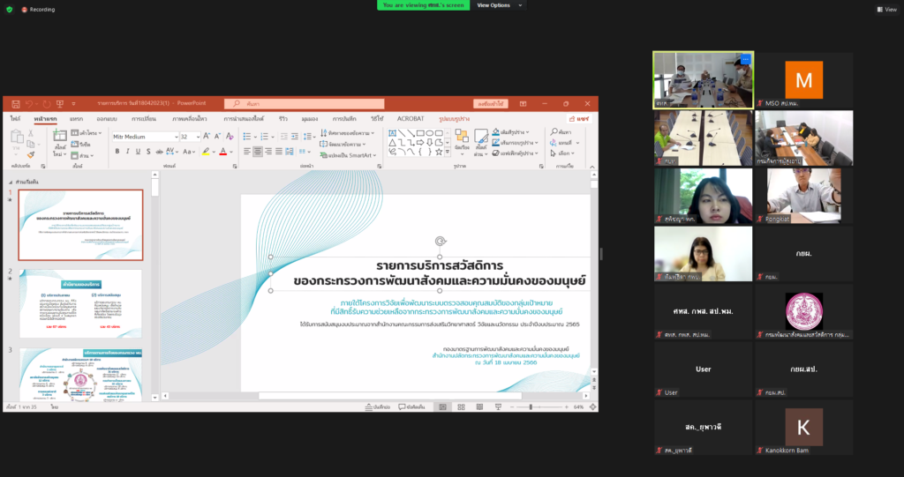Start slideshow from quick access toolbar icon

59,104
